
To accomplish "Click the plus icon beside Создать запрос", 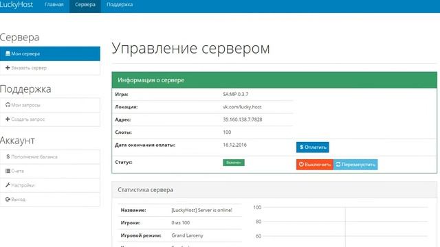I will point(8,119).
